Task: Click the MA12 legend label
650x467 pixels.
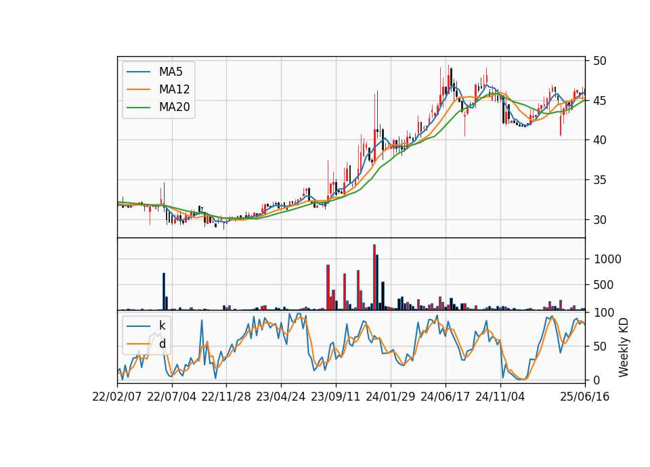Action: pyautogui.click(x=174, y=89)
